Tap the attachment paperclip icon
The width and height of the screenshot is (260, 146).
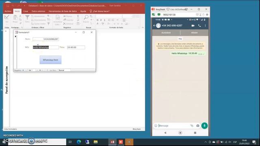(192, 126)
